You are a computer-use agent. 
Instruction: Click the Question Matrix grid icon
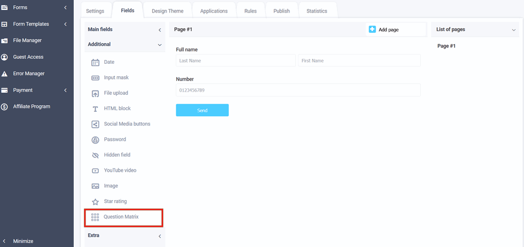pyautogui.click(x=95, y=217)
